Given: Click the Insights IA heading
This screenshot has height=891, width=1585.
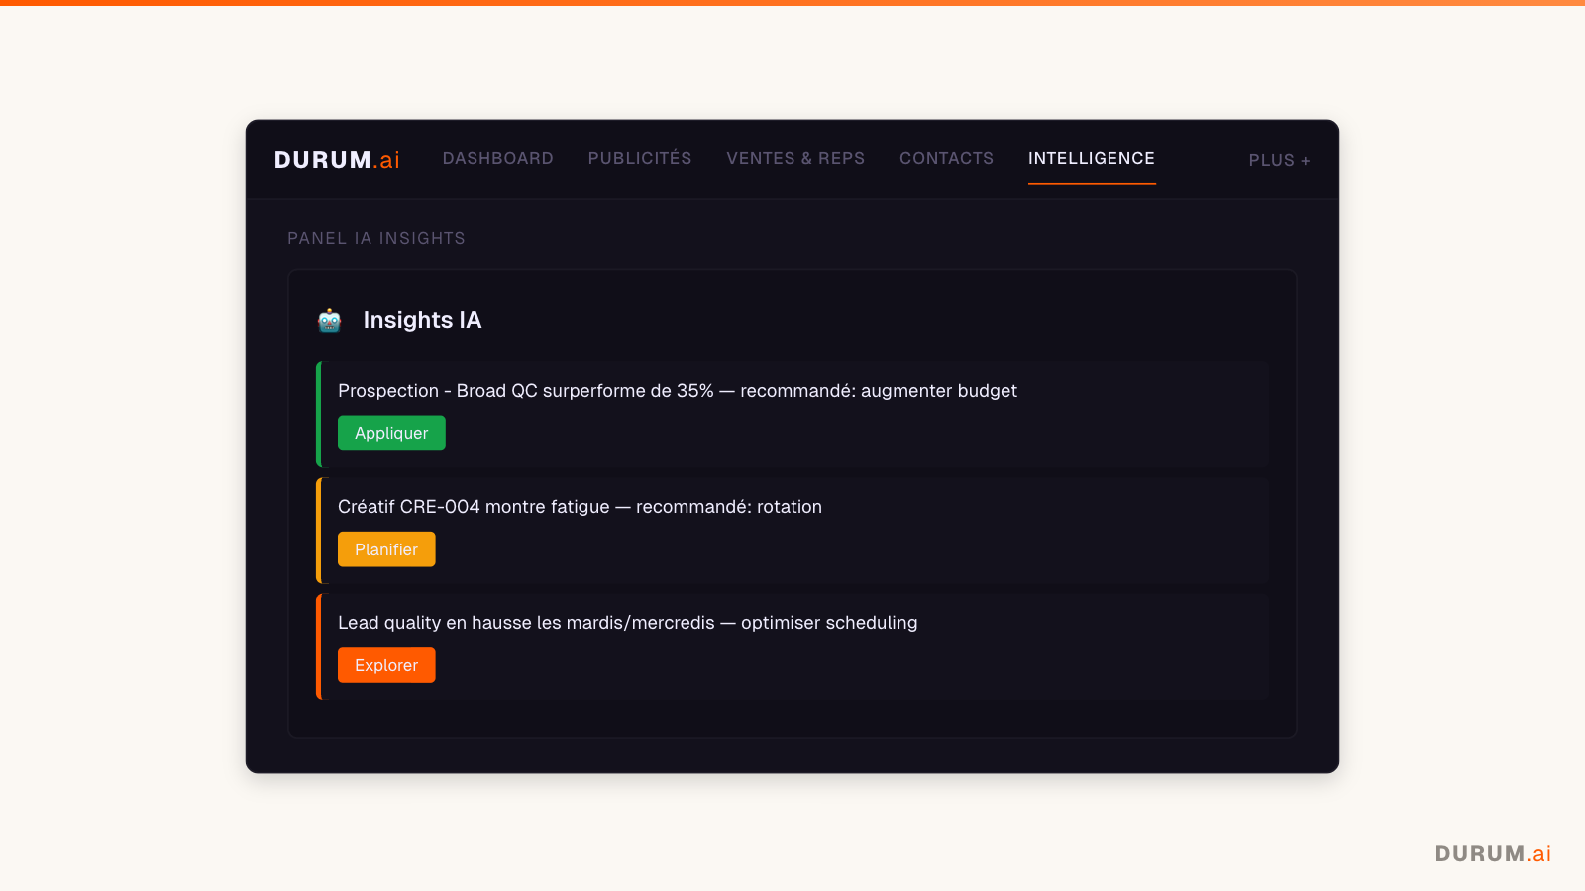Looking at the screenshot, I should (422, 320).
